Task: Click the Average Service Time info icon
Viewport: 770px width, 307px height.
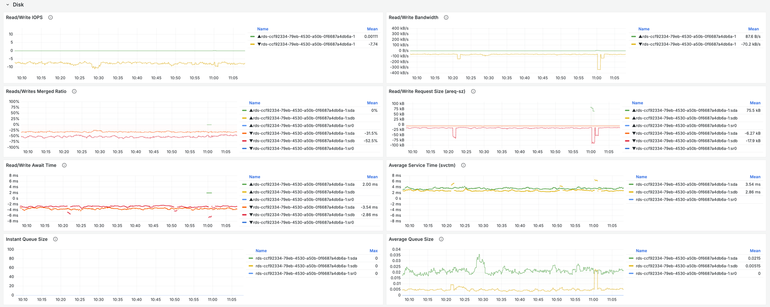Action: click(x=463, y=165)
